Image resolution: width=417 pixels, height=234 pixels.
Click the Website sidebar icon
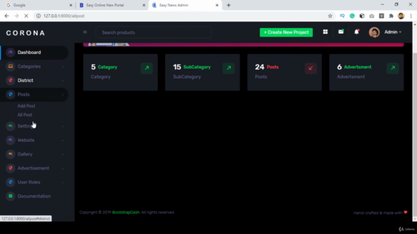click(x=10, y=140)
